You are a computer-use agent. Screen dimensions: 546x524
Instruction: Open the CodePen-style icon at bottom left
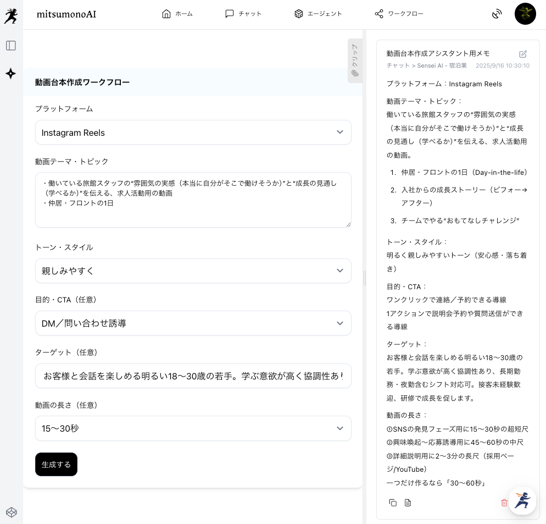click(x=11, y=512)
